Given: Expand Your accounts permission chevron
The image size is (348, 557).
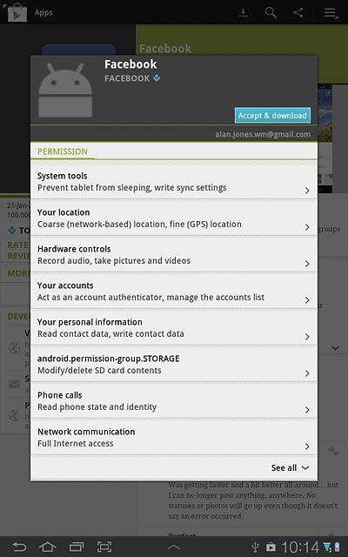Looking at the screenshot, I should point(307,300).
